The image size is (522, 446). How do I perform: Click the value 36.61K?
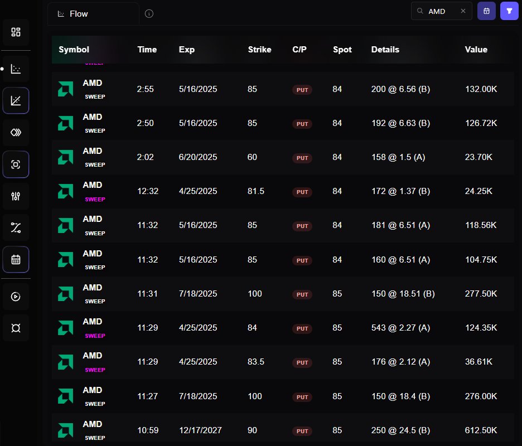coord(478,361)
